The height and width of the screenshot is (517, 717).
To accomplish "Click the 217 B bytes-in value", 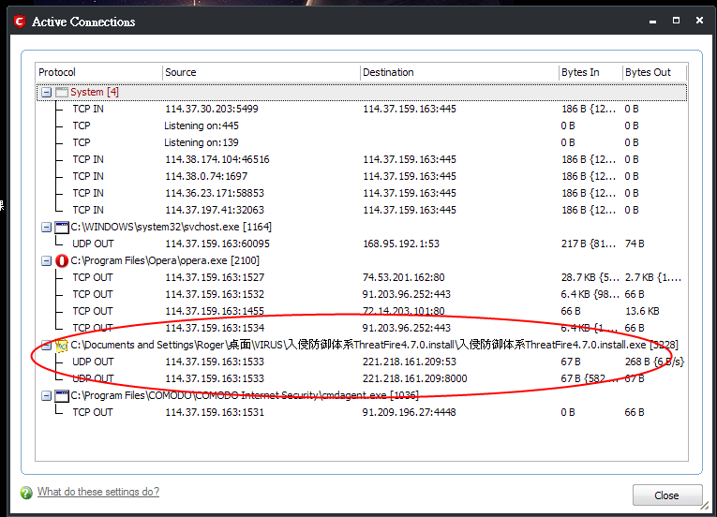I will (590, 244).
